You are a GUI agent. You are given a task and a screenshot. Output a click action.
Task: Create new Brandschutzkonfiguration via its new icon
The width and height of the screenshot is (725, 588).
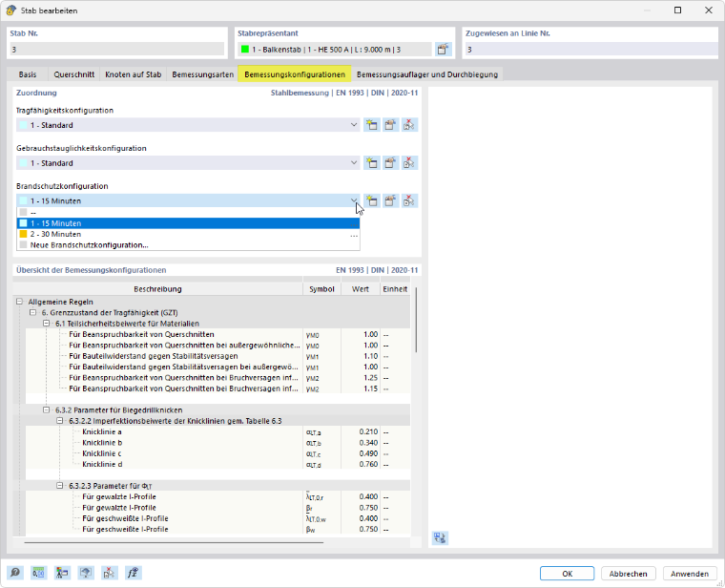pyautogui.click(x=372, y=200)
